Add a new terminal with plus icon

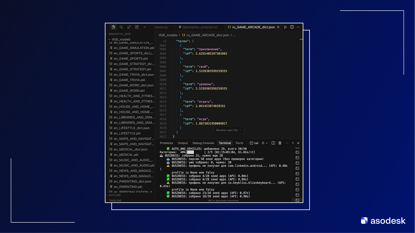263,143
